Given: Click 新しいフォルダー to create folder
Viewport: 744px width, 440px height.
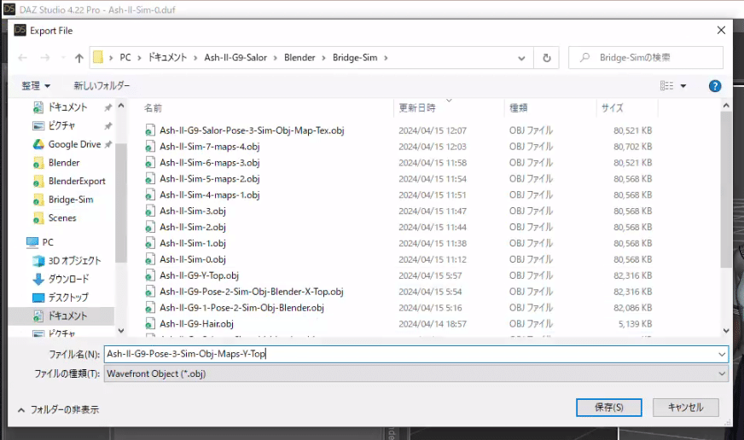Looking at the screenshot, I should (x=102, y=86).
